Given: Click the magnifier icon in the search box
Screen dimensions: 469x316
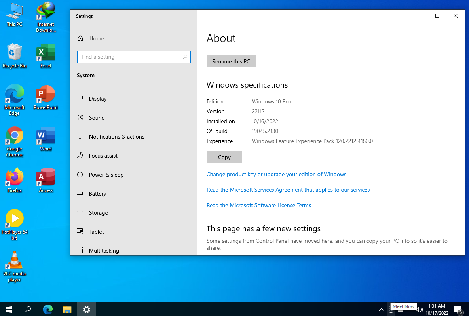Looking at the screenshot, I should [x=184, y=57].
